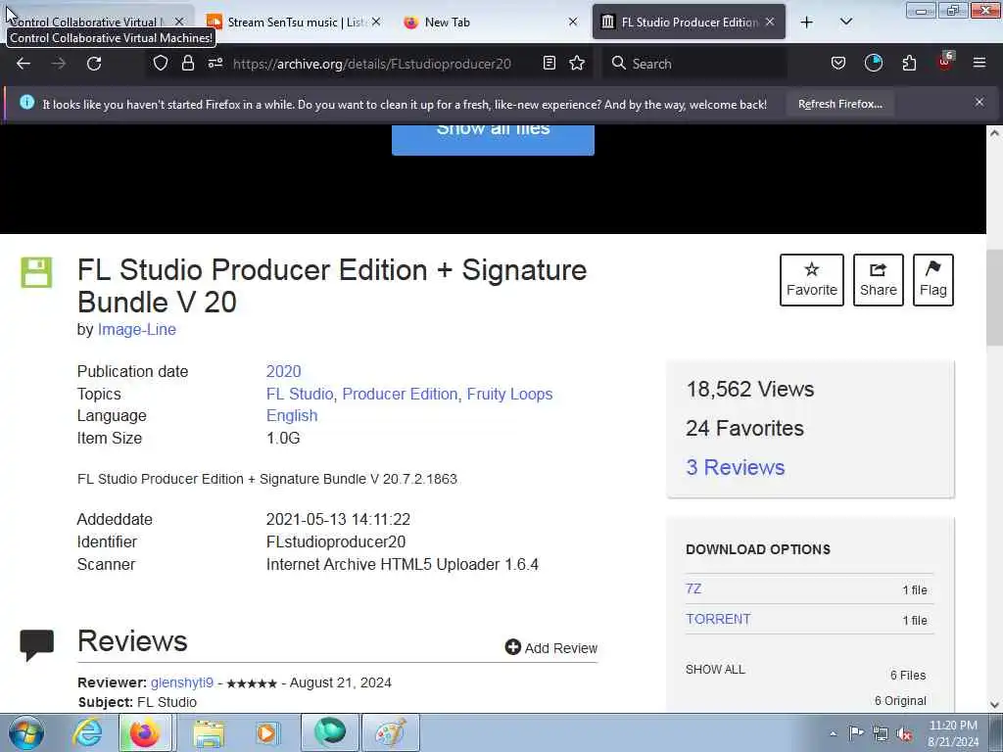Open the extensions puzzle-piece icon

[x=909, y=63]
